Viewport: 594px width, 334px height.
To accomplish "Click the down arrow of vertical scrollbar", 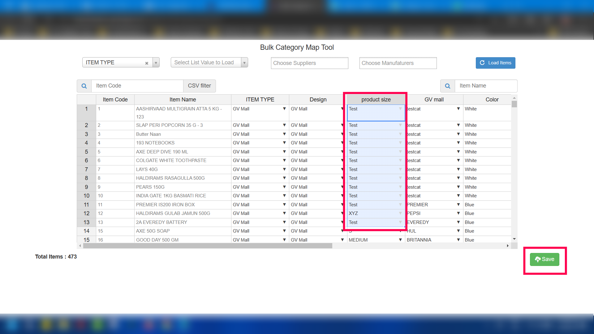I will [514, 239].
